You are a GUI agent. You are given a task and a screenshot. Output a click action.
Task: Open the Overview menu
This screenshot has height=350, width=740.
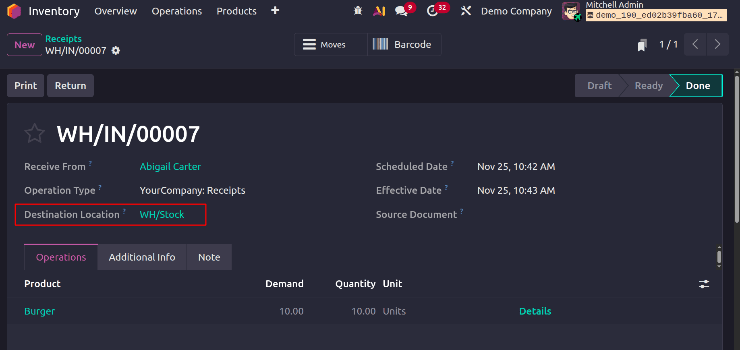click(116, 11)
